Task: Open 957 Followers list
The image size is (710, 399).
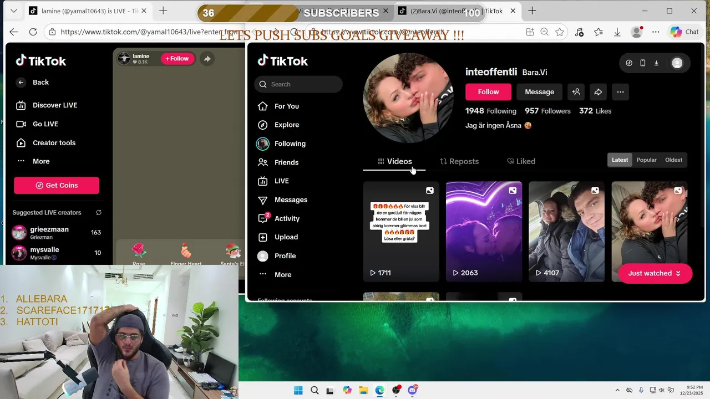Action: tap(547, 111)
